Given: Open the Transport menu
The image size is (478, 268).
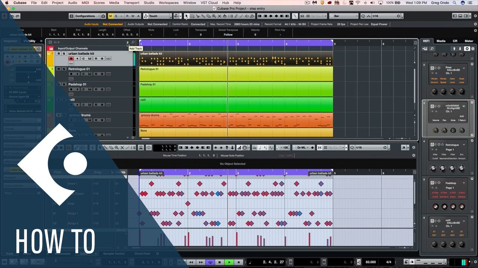Looking at the screenshot, I should pyautogui.click(x=131, y=3).
